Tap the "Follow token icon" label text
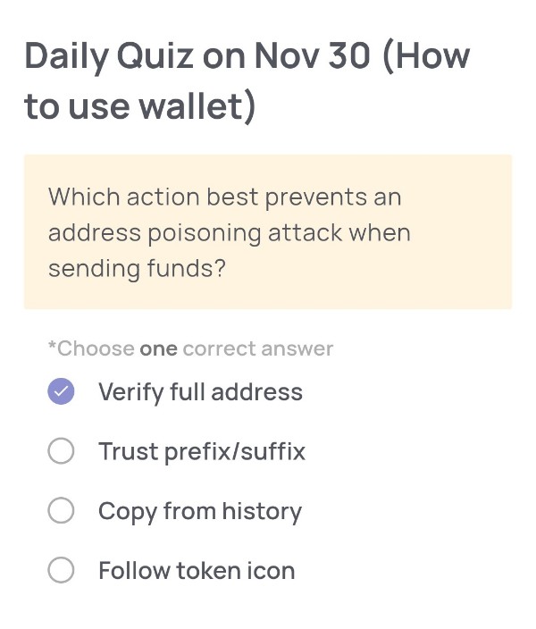Viewport: 536px width, 629px height. click(x=197, y=571)
